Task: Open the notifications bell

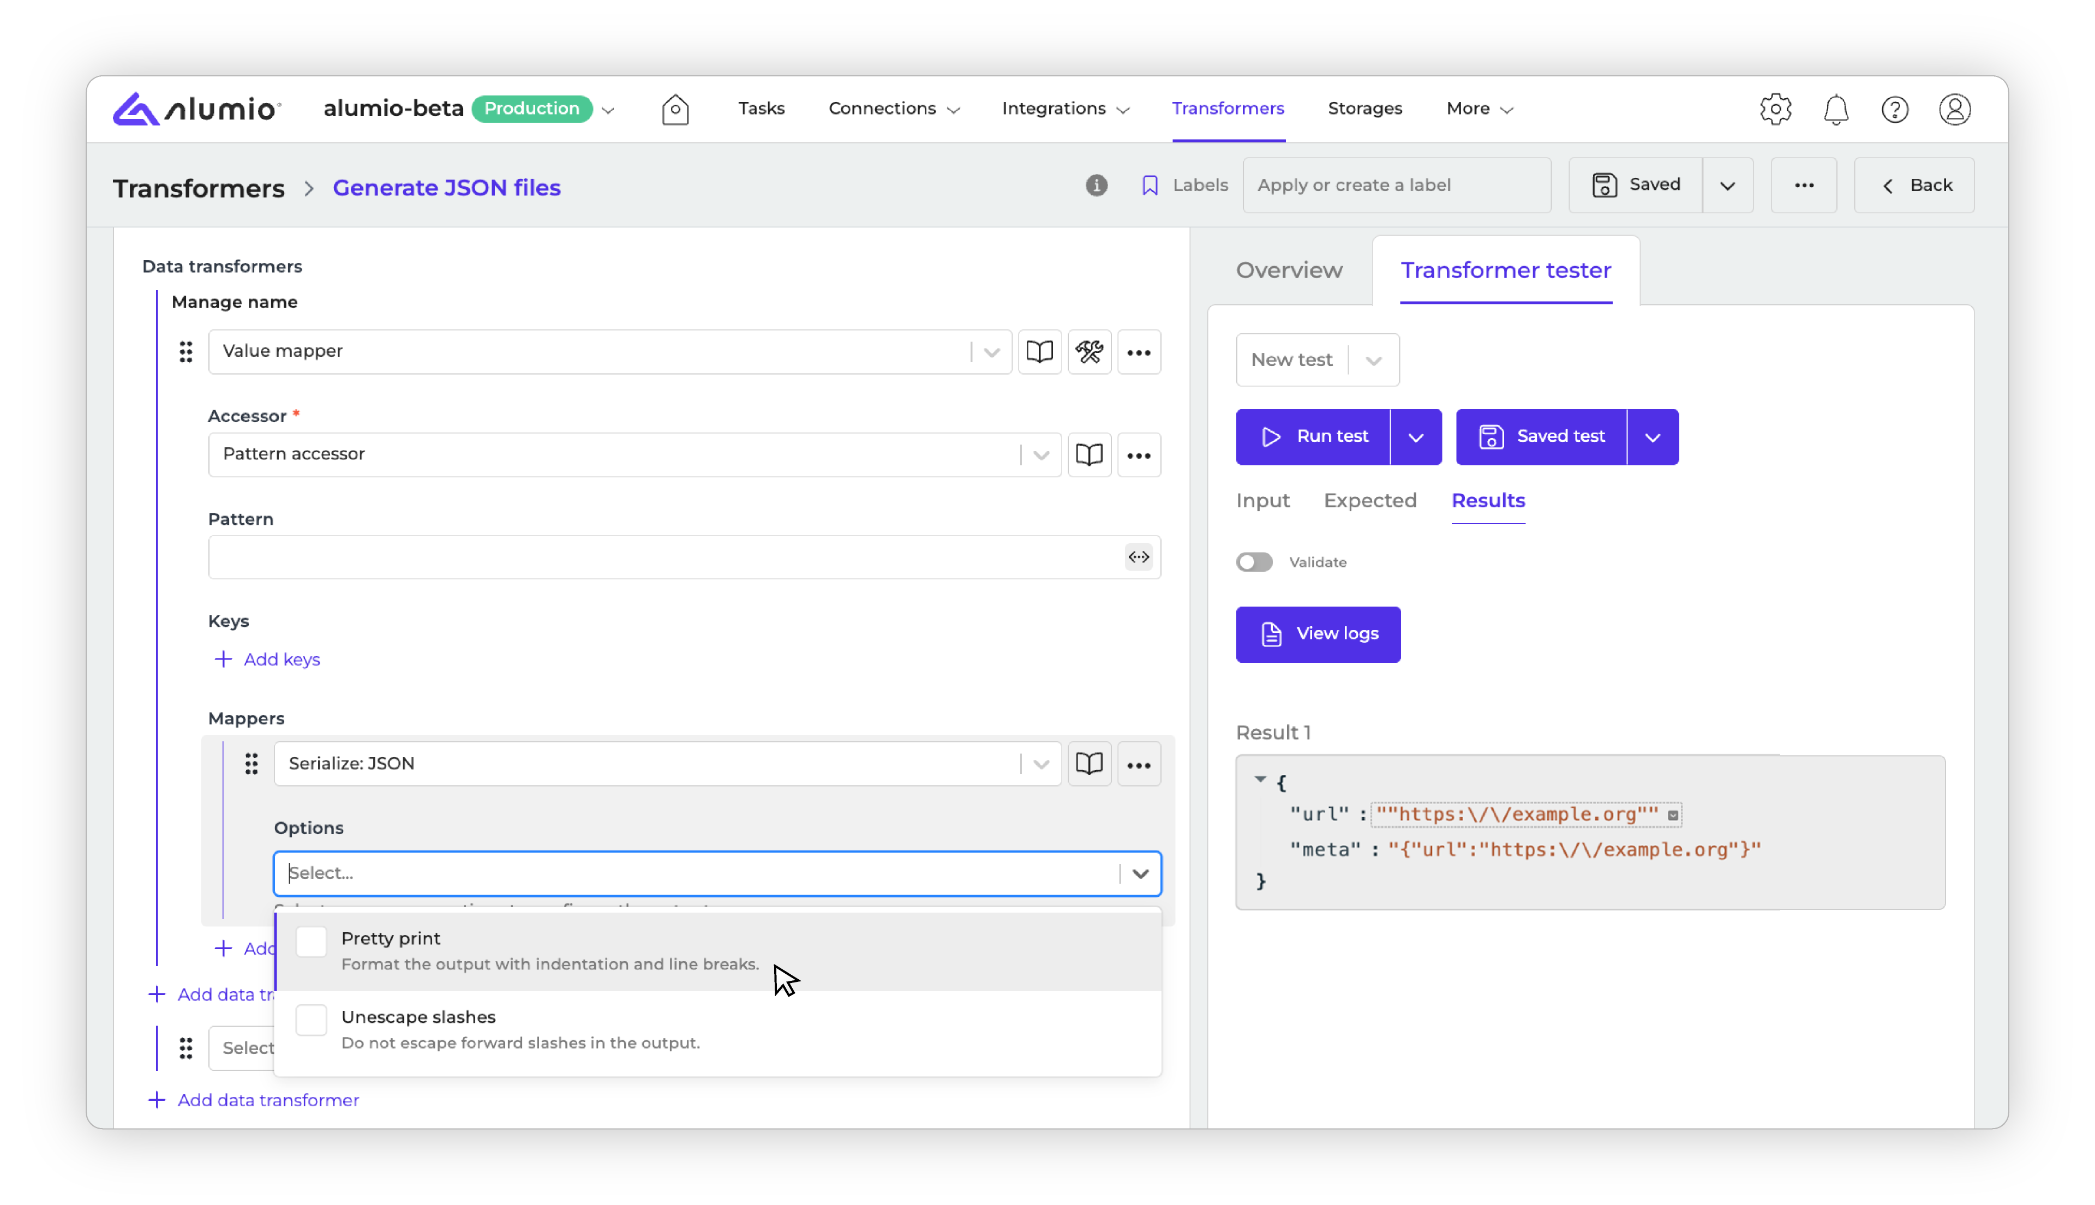Action: coord(1835,109)
